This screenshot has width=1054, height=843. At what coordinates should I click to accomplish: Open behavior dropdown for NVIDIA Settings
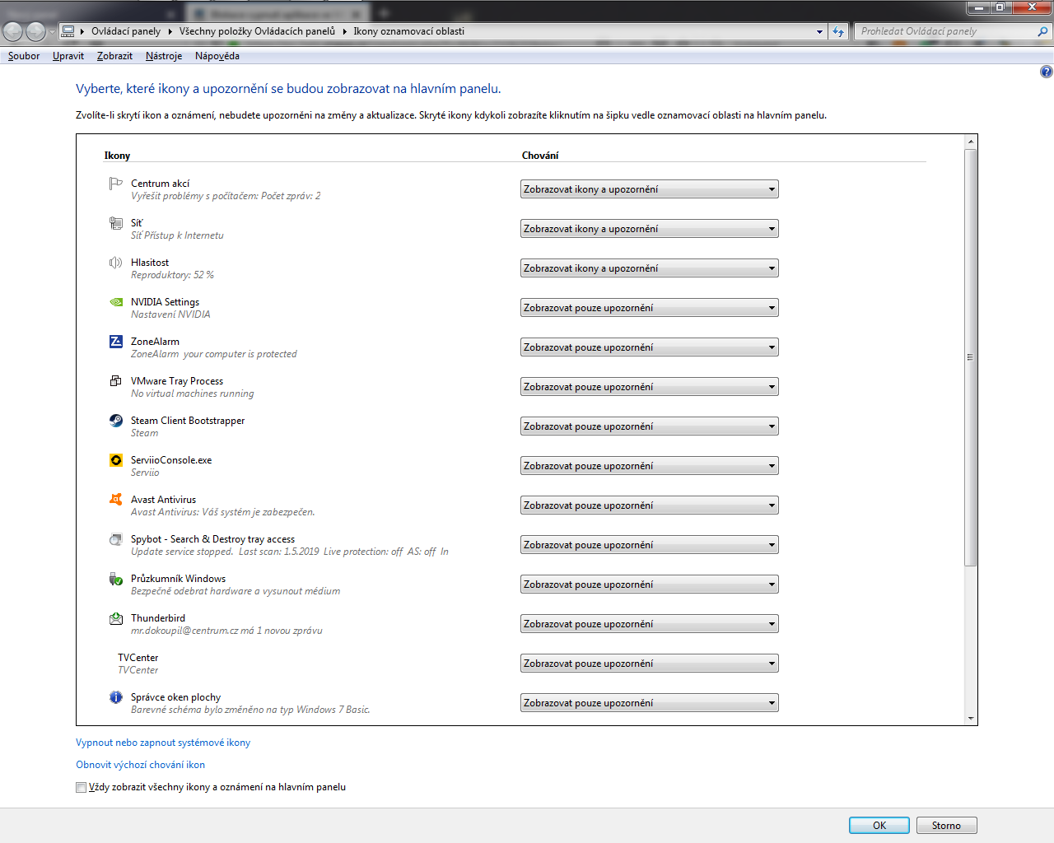point(650,308)
